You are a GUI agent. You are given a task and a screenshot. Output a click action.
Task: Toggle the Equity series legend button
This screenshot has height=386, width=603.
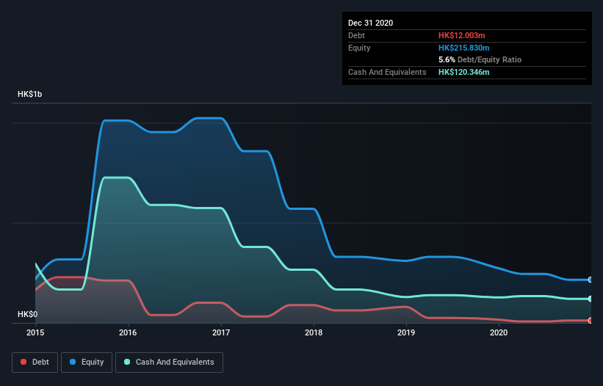click(x=87, y=363)
